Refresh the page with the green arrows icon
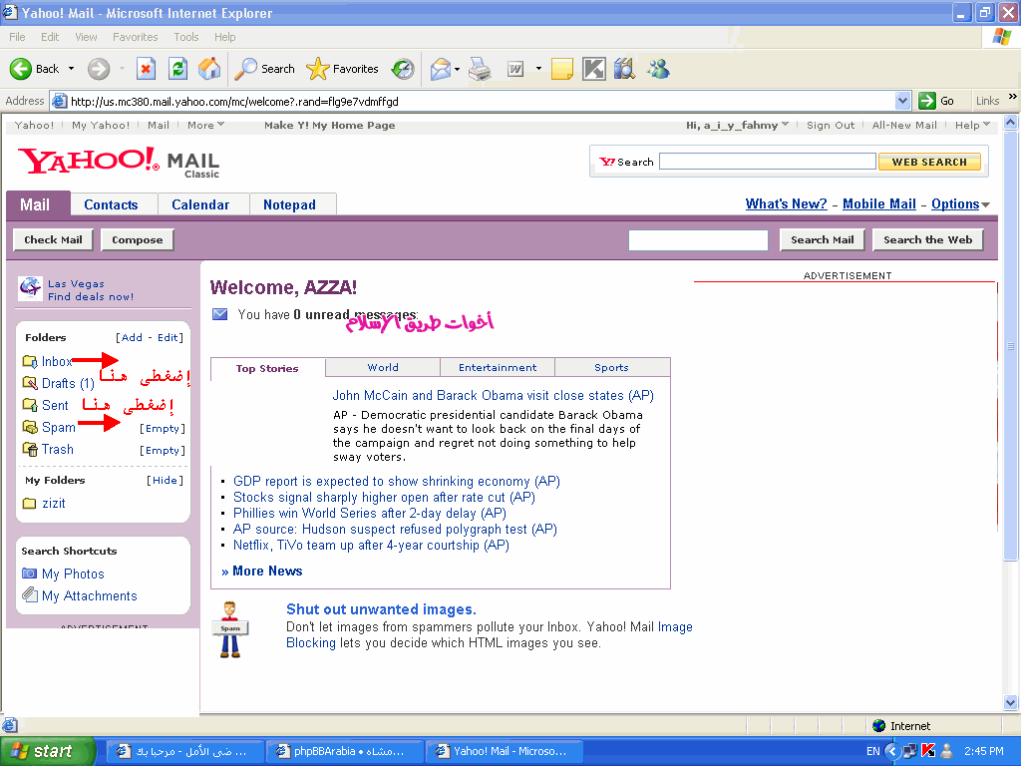Image resolution: width=1021 pixels, height=766 pixels. pyautogui.click(x=177, y=69)
